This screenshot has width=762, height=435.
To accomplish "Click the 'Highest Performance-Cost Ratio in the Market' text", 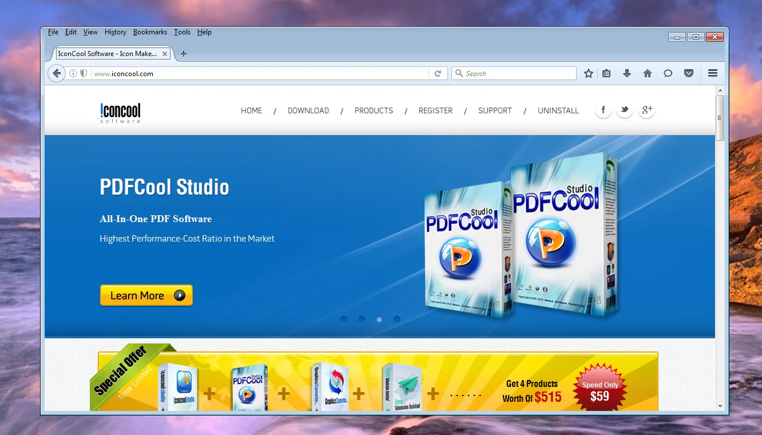I will (x=187, y=238).
